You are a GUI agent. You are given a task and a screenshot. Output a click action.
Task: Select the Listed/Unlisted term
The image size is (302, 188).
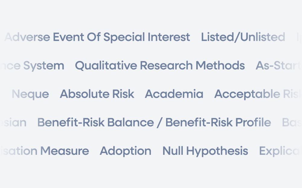[x=243, y=37]
